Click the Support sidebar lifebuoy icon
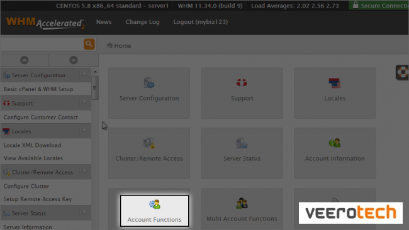409x230 pixels. (x=6, y=103)
